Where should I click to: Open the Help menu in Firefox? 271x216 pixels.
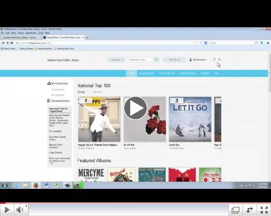[x=47, y=33]
